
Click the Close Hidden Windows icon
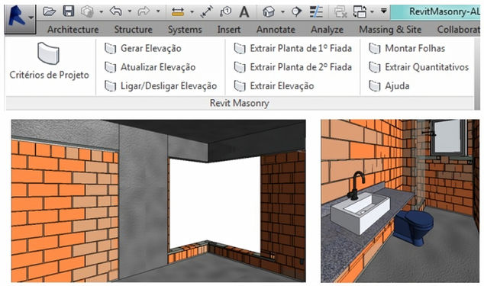click(340, 12)
